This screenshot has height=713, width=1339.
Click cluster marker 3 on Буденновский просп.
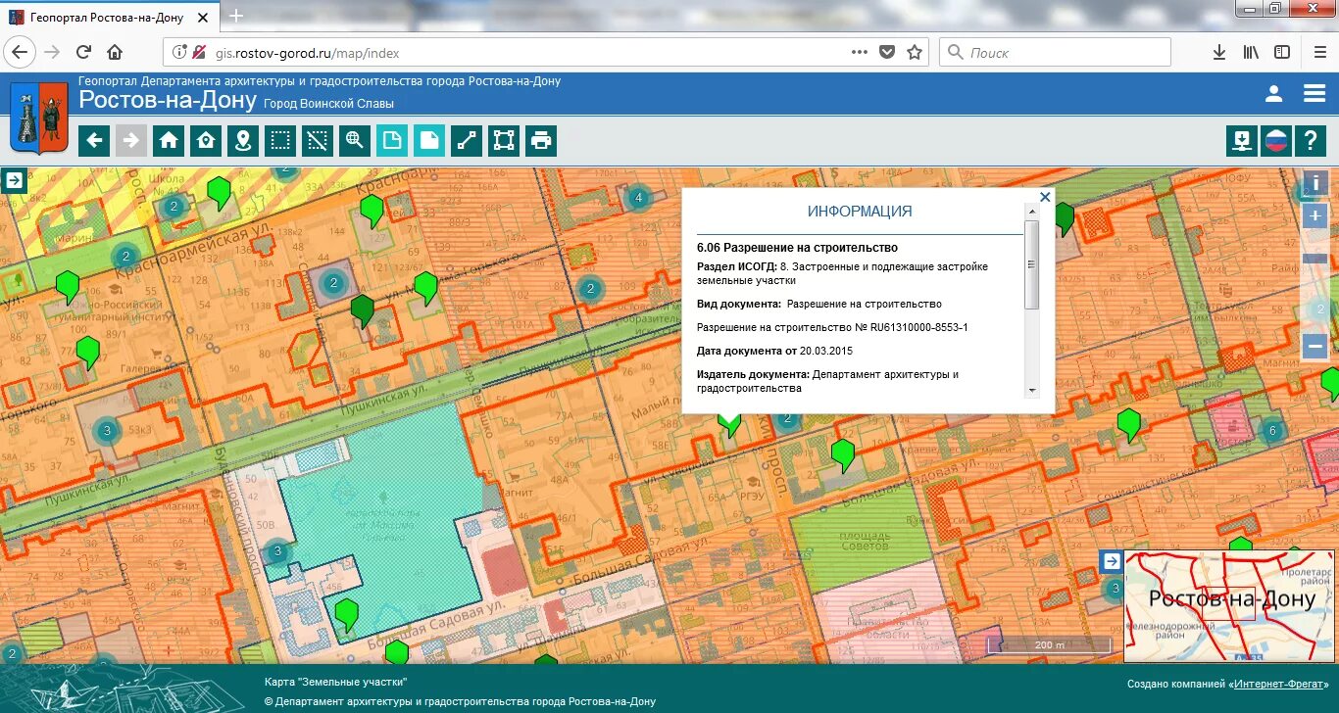(x=277, y=552)
